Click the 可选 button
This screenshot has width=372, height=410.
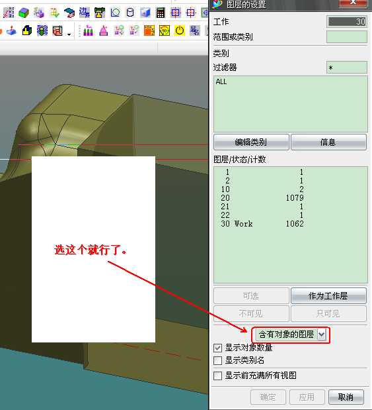click(251, 295)
